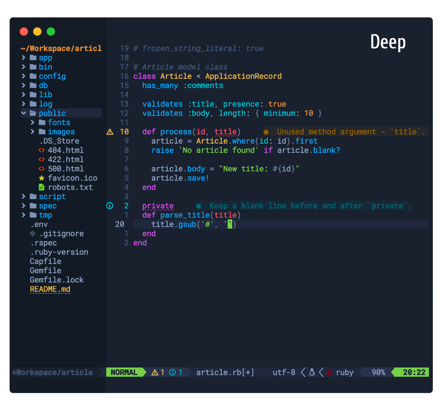
Task: Click the spec folder icon
Action: [33, 206]
